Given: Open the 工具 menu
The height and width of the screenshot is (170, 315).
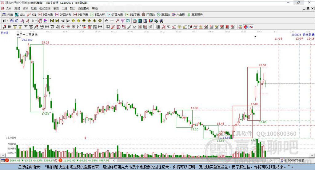Looking at the screenshot, I should click(x=64, y=8).
